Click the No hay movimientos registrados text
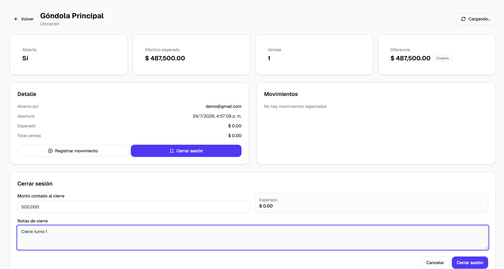 (295, 106)
